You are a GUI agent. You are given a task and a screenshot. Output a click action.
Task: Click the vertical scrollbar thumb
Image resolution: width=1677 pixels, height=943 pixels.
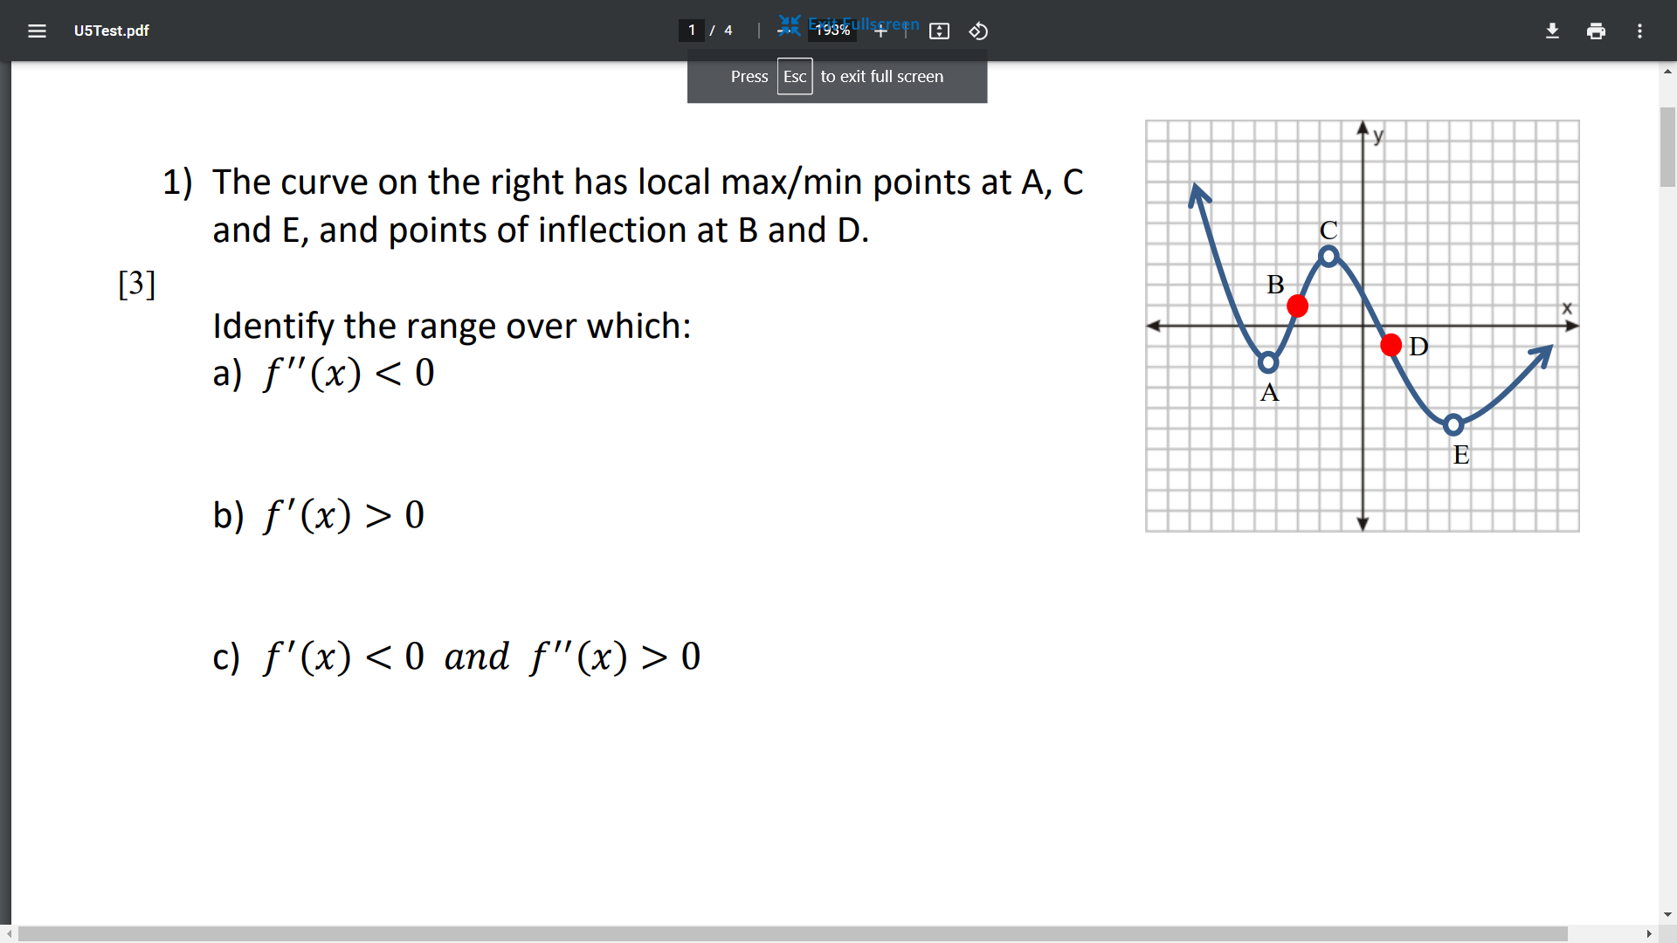1667,146
